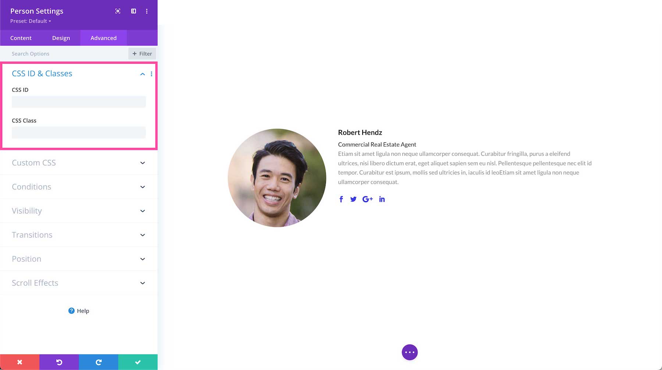Click inside the CSS ID input field

tap(78, 102)
